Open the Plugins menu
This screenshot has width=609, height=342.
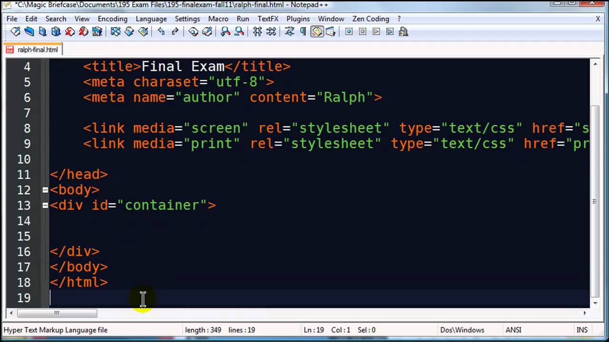click(298, 19)
